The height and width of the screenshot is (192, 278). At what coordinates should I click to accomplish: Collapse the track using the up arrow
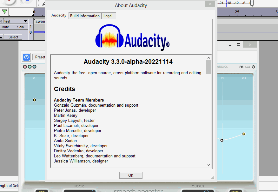tap(1, 37)
